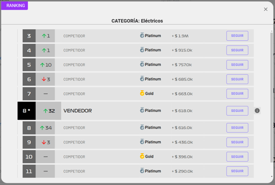Viewport: 275px width, 185px height.
Task: Click the + $ 436.0k sales value
Action: pos(182,142)
